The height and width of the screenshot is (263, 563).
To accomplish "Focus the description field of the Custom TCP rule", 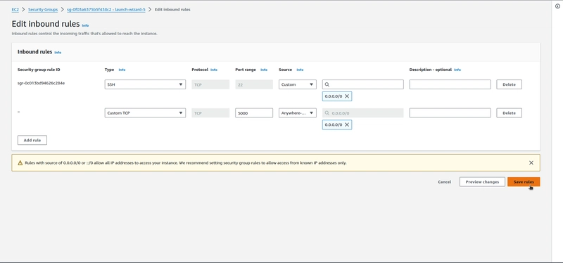I will pyautogui.click(x=450, y=113).
